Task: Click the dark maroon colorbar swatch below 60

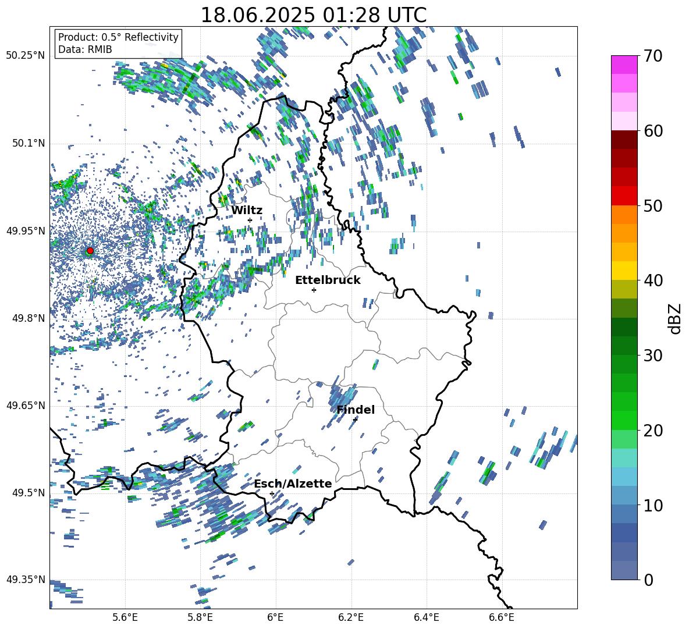Action: click(624, 140)
